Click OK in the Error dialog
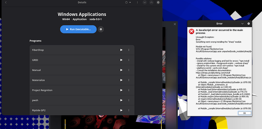 244,113
